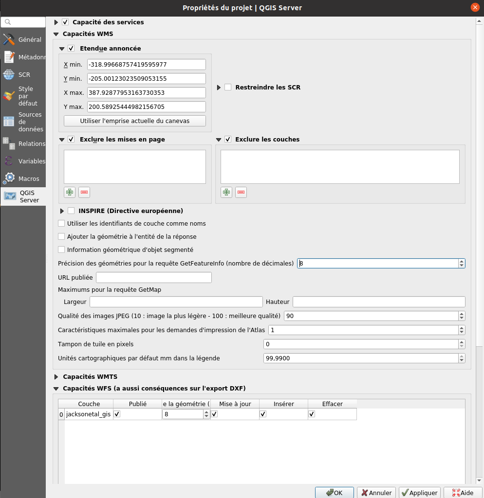Open the Général settings section icon
484x498 pixels.
click(x=9, y=39)
